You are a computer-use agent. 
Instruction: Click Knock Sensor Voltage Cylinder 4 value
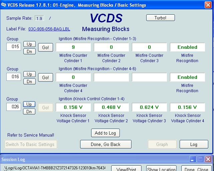coord(187,107)
